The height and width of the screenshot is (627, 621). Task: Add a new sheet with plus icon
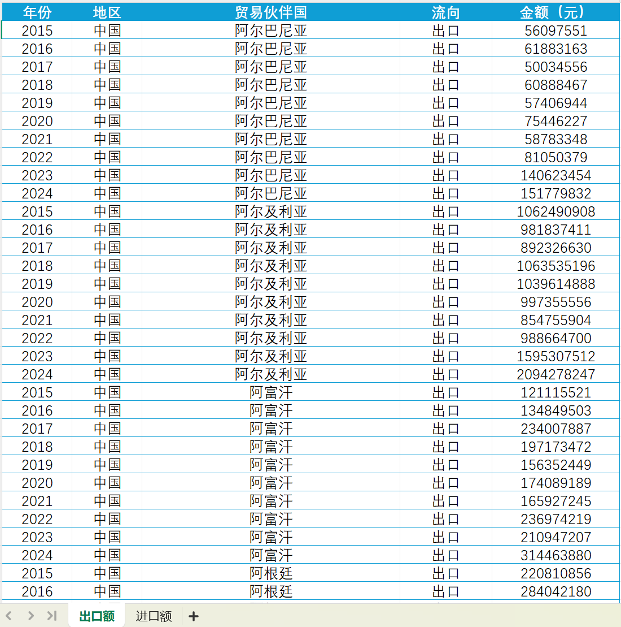[194, 616]
